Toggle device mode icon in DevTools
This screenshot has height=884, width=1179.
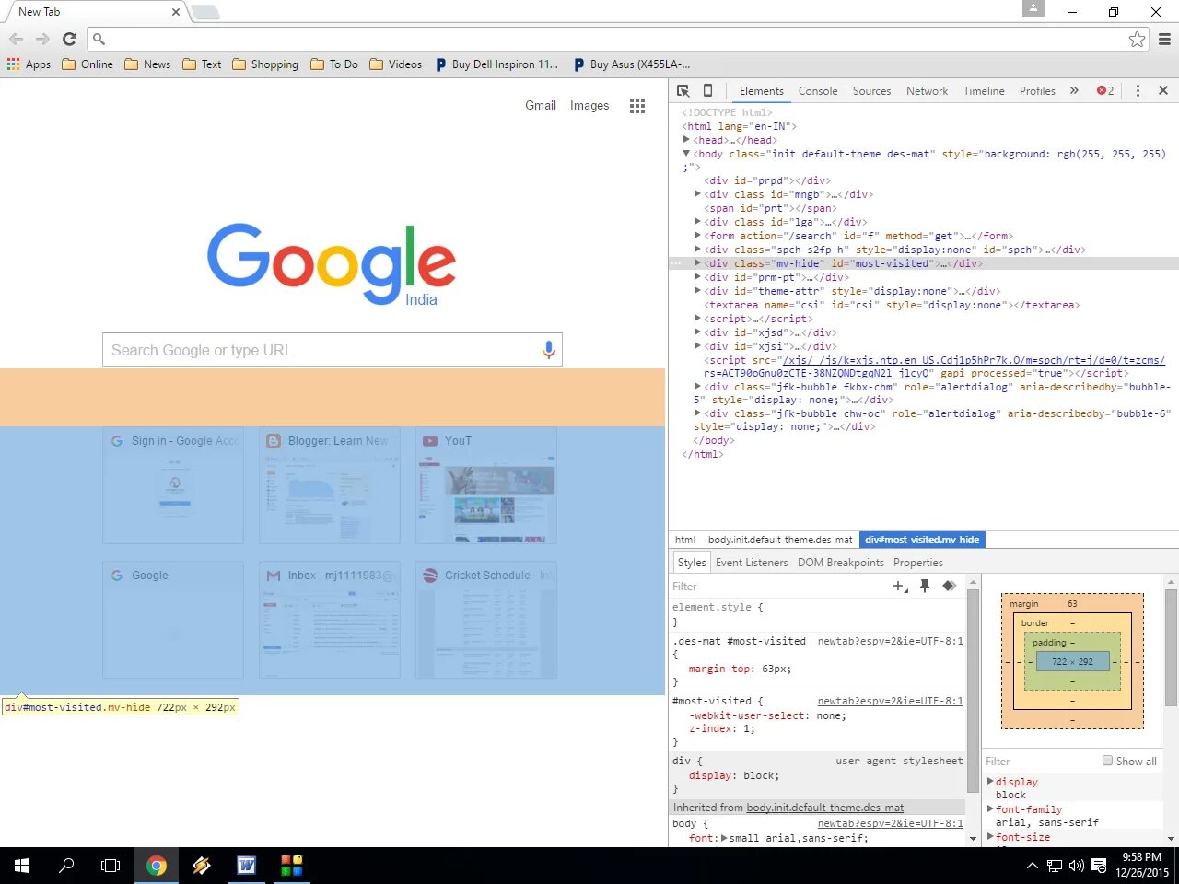pyautogui.click(x=707, y=90)
